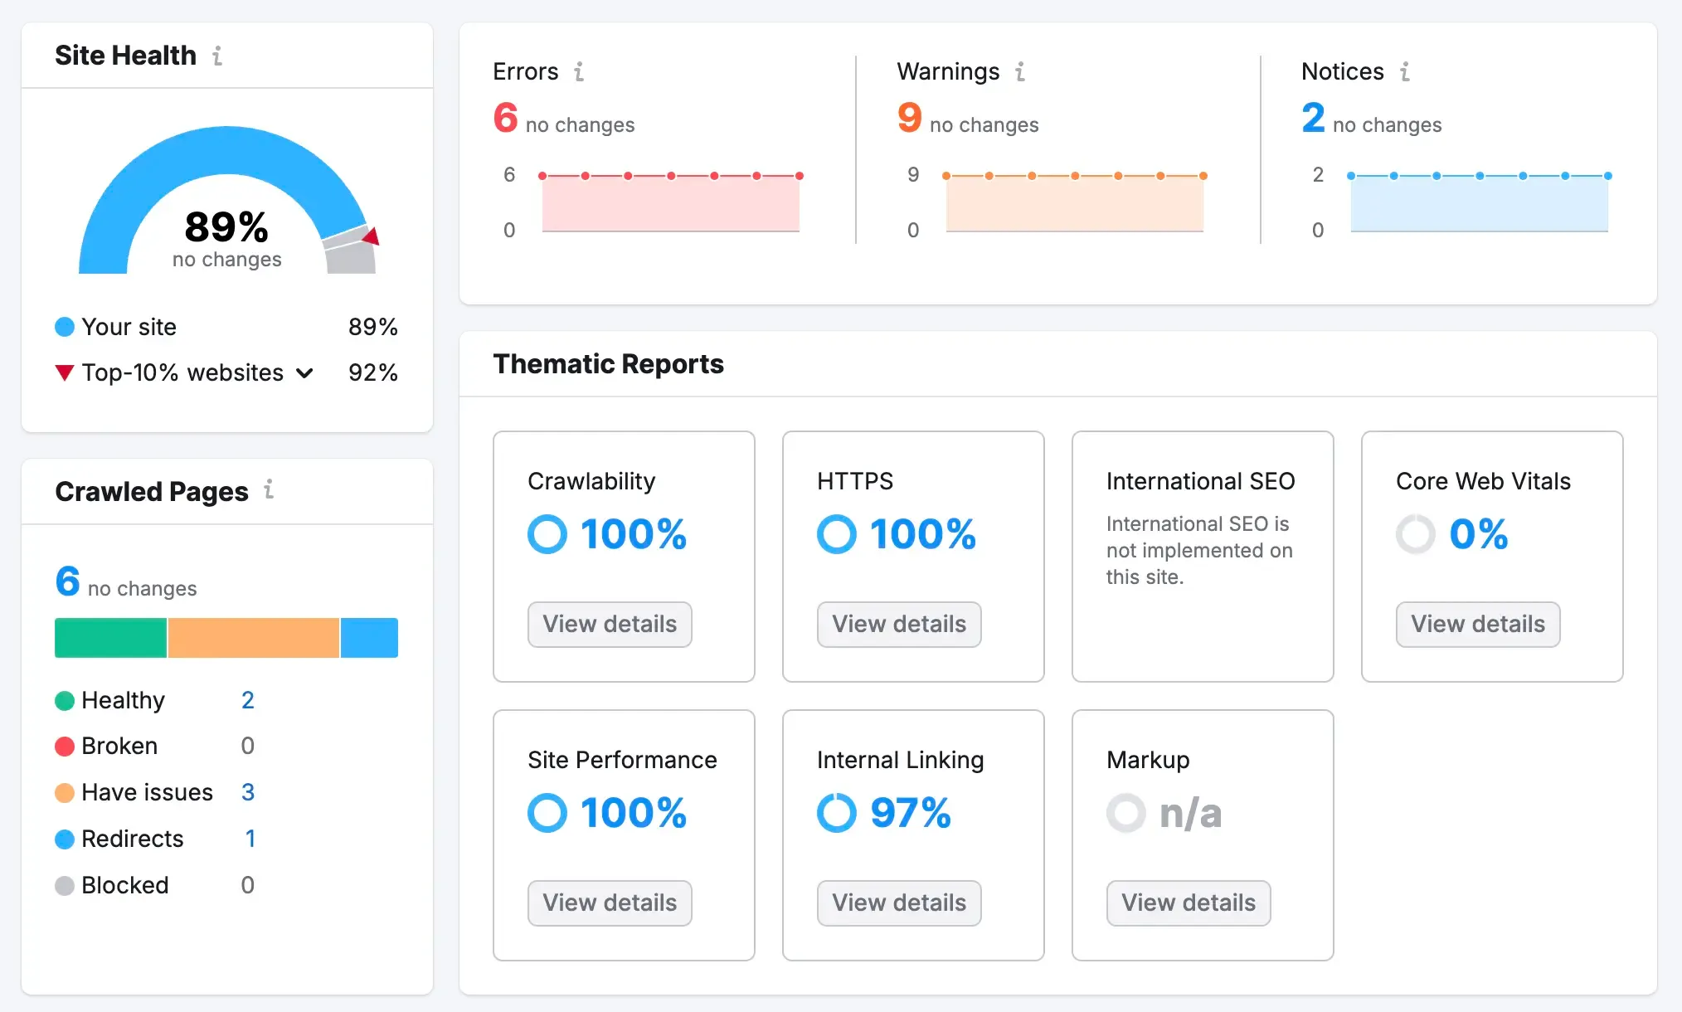Click the Warnings info icon

[1020, 72]
